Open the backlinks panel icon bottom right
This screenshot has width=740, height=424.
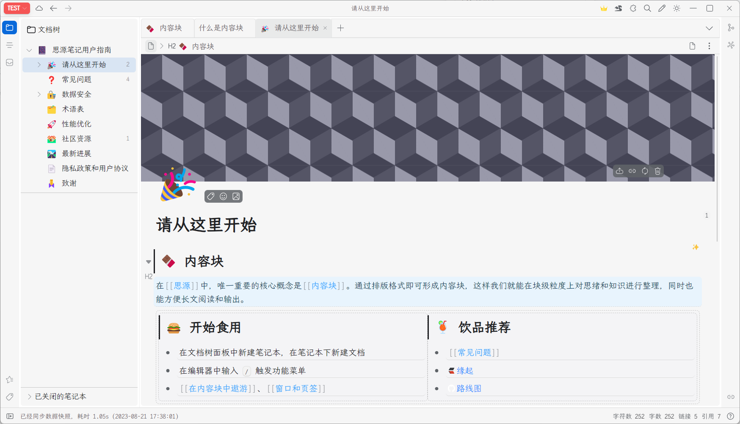coord(731,396)
